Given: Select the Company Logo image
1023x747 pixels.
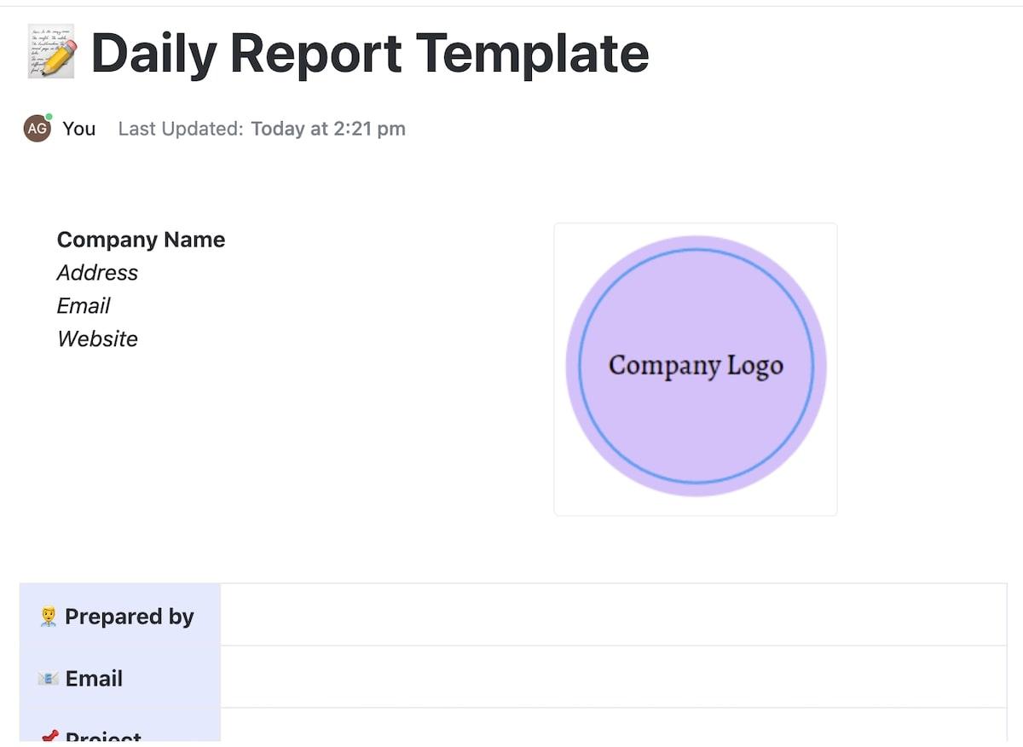Looking at the screenshot, I should coord(696,367).
